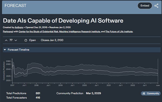Open the Partnered link

pyautogui.click(x=8, y=31)
